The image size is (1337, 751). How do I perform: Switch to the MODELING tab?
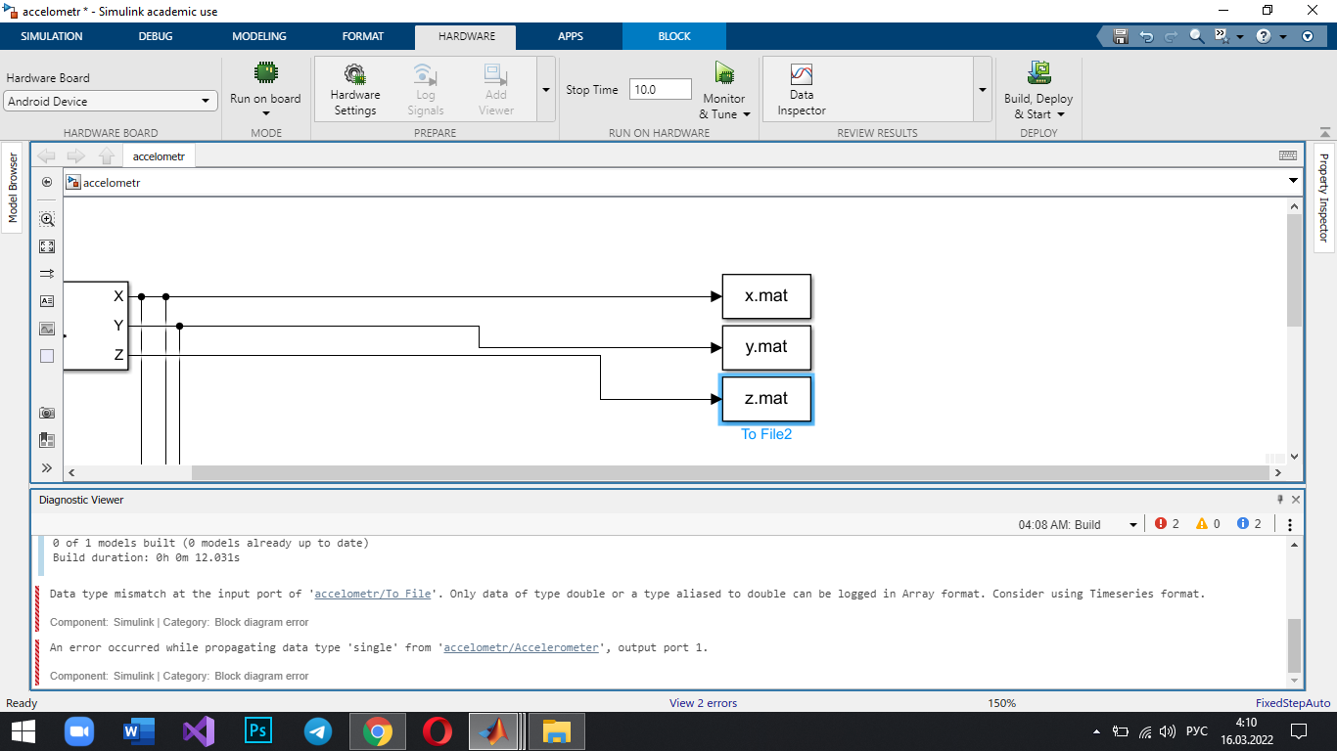[259, 36]
